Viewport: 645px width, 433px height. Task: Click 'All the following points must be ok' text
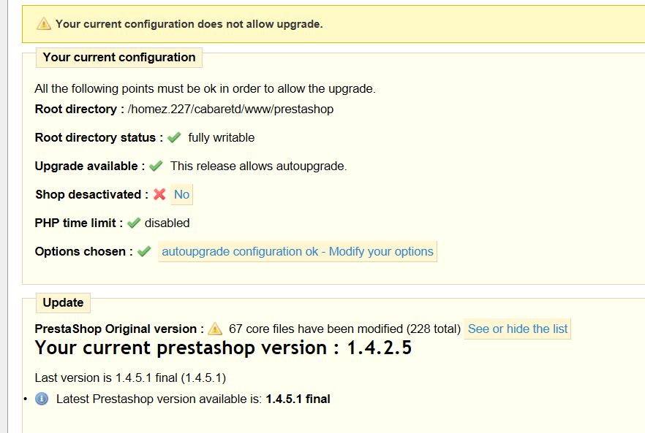coord(205,89)
